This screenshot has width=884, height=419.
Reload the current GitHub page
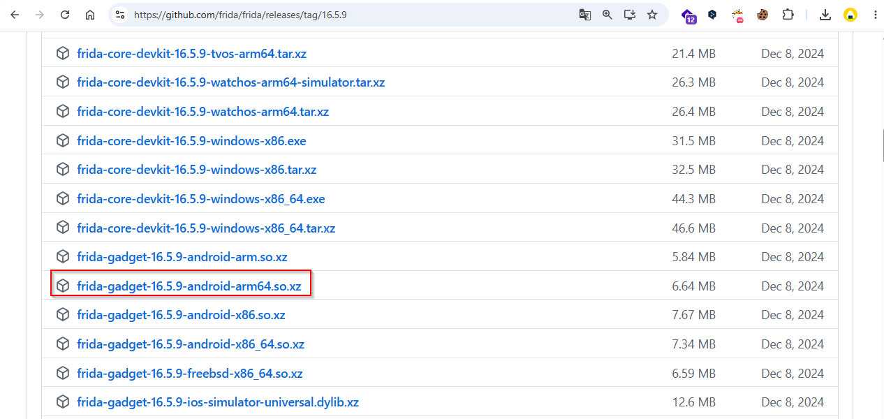pyautogui.click(x=65, y=15)
